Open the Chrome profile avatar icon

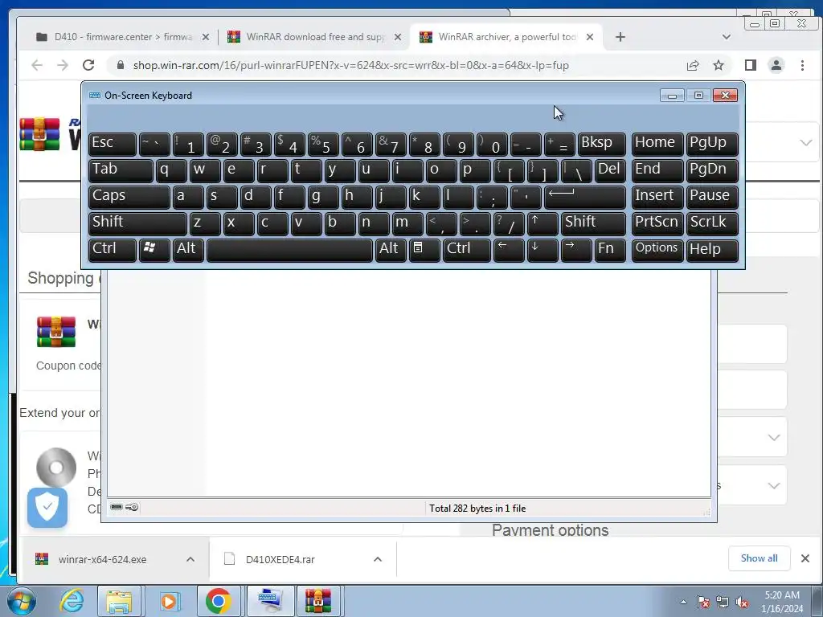(776, 65)
